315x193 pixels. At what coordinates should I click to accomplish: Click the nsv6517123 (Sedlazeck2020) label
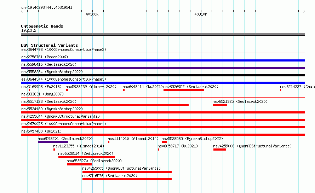49,101
